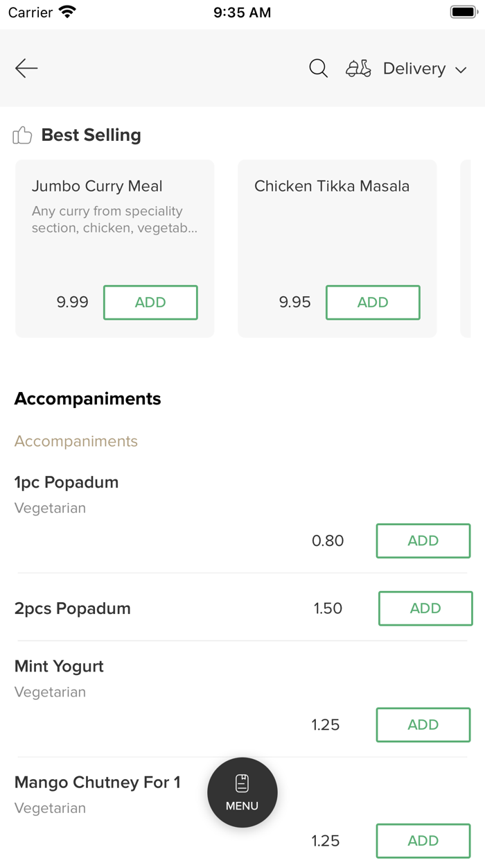Add 1pc Popadum to order
The width and height of the screenshot is (485, 863).
tap(423, 541)
